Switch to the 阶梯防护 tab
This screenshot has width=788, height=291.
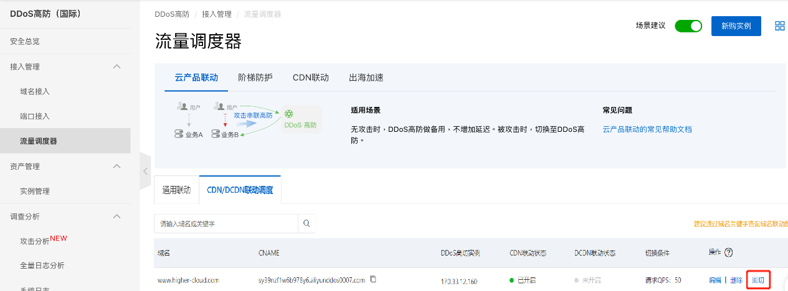click(x=255, y=78)
